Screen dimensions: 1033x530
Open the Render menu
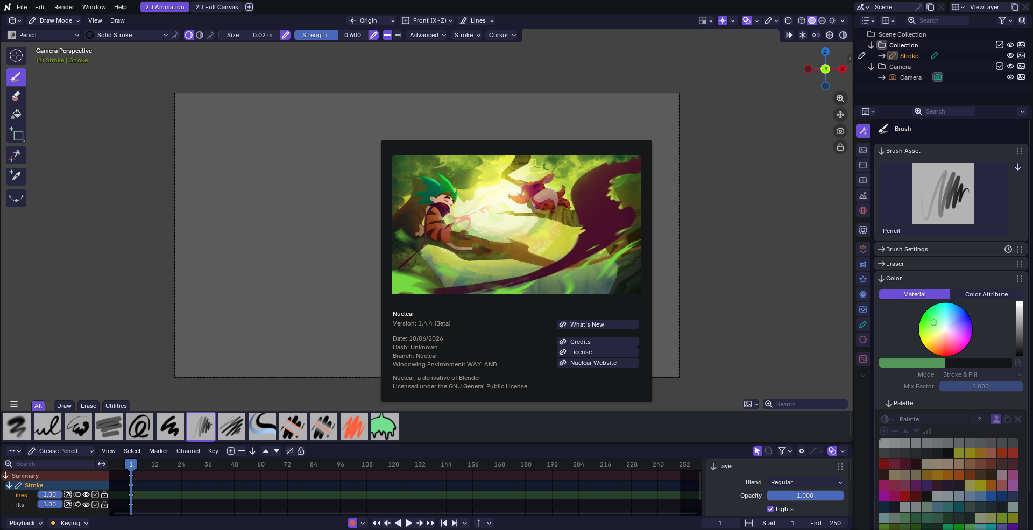64,7
